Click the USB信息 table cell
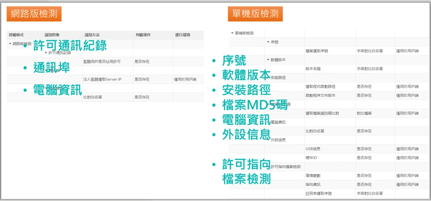The image size is (431, 201). tap(313, 149)
